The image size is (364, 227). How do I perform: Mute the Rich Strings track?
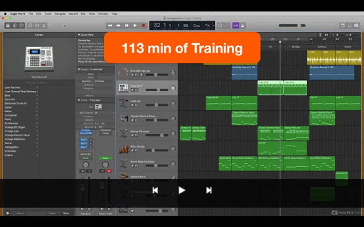(132, 150)
